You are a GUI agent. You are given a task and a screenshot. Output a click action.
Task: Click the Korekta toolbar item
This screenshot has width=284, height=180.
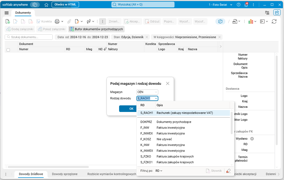(x=44, y=21)
